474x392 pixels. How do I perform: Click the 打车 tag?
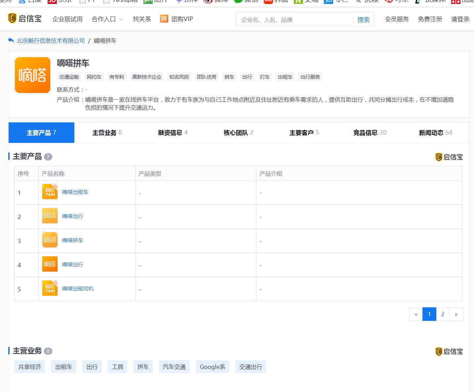(x=265, y=77)
